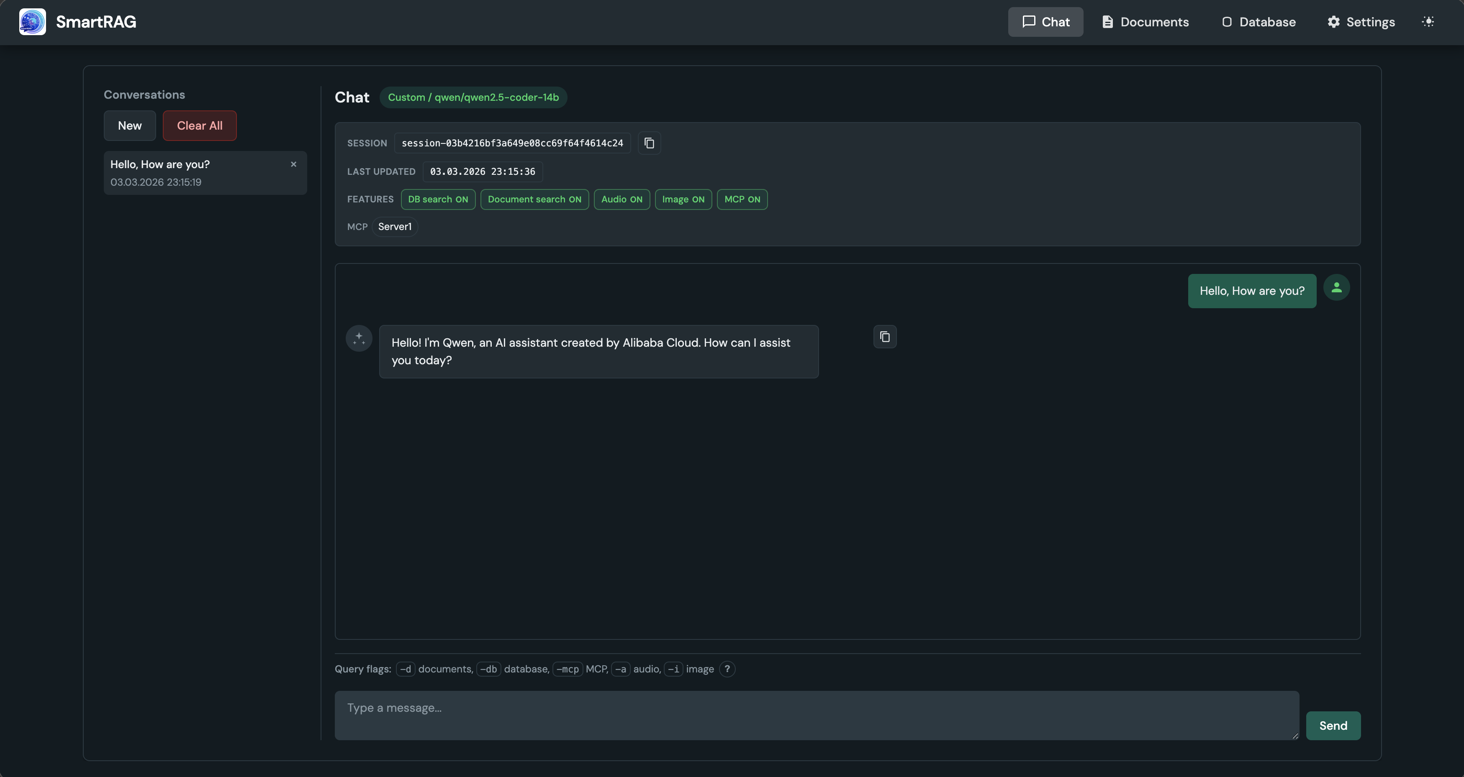This screenshot has width=1464, height=777.
Task: Send the message
Action: pyautogui.click(x=1333, y=726)
